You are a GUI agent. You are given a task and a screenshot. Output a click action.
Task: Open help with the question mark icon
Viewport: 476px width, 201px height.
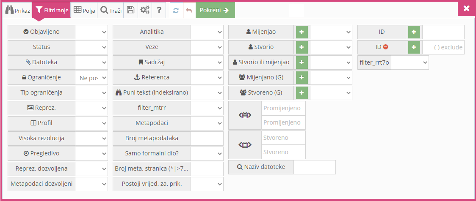point(159,10)
